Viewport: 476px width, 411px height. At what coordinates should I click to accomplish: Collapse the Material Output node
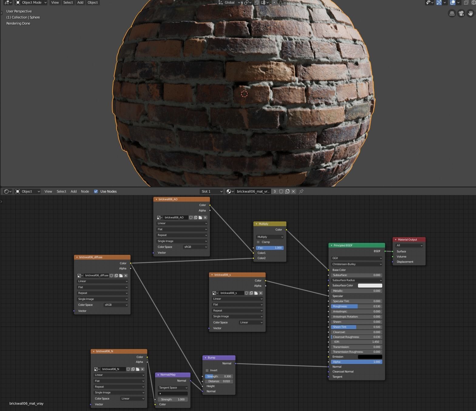pos(396,240)
